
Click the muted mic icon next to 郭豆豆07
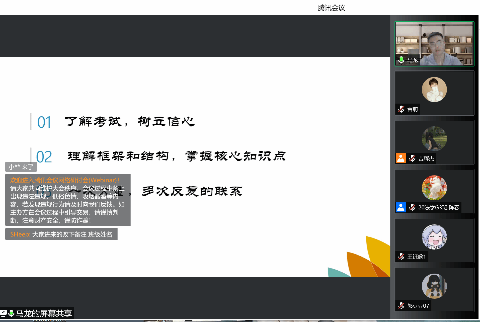[x=401, y=306]
